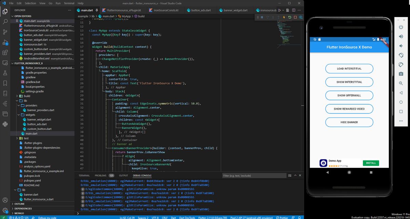This screenshot has height=219, width=410.
Task: Click INSTALL on the Demo App banner ad
Action: (x=371, y=163)
